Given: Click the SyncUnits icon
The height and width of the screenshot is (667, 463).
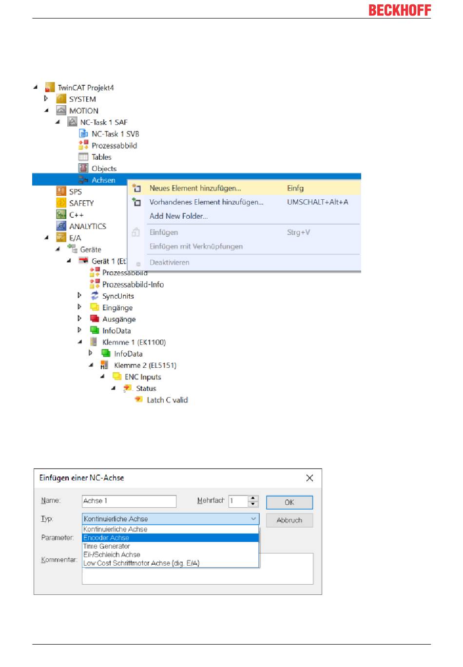Looking at the screenshot, I should coord(95,296).
